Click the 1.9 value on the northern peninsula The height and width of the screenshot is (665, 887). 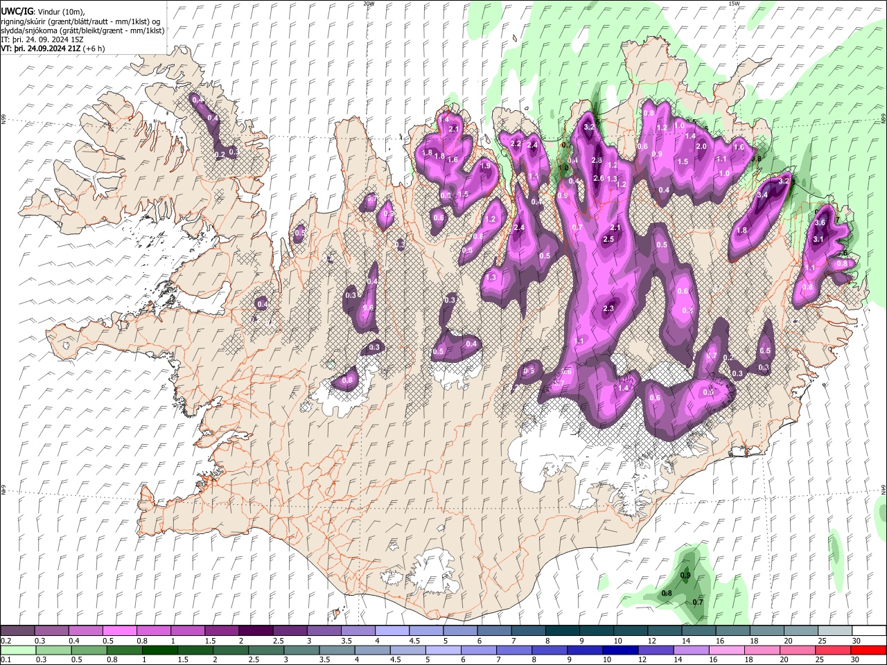point(485,166)
